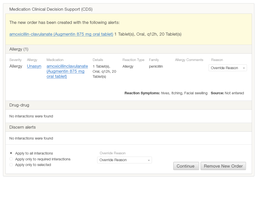Click the Discern alerts section header

tap(22, 127)
